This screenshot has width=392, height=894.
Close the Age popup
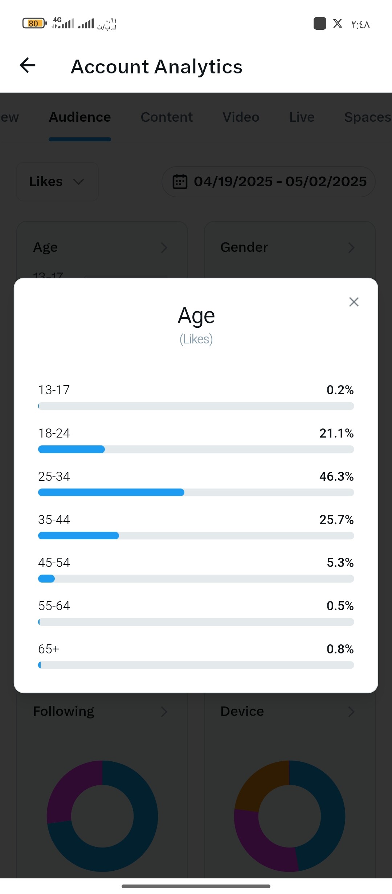(x=354, y=302)
